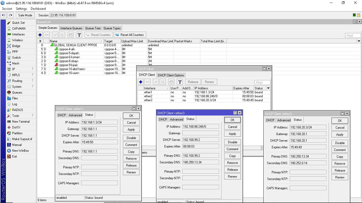Sort DHCP clients by Expires After header

(243, 88)
